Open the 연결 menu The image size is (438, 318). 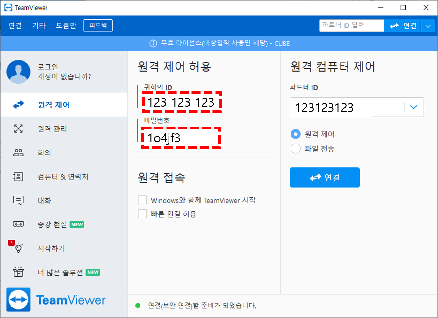15,26
